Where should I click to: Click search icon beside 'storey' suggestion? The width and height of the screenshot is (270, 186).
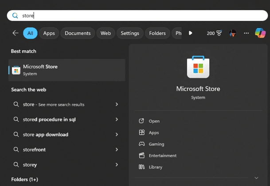click(16, 165)
